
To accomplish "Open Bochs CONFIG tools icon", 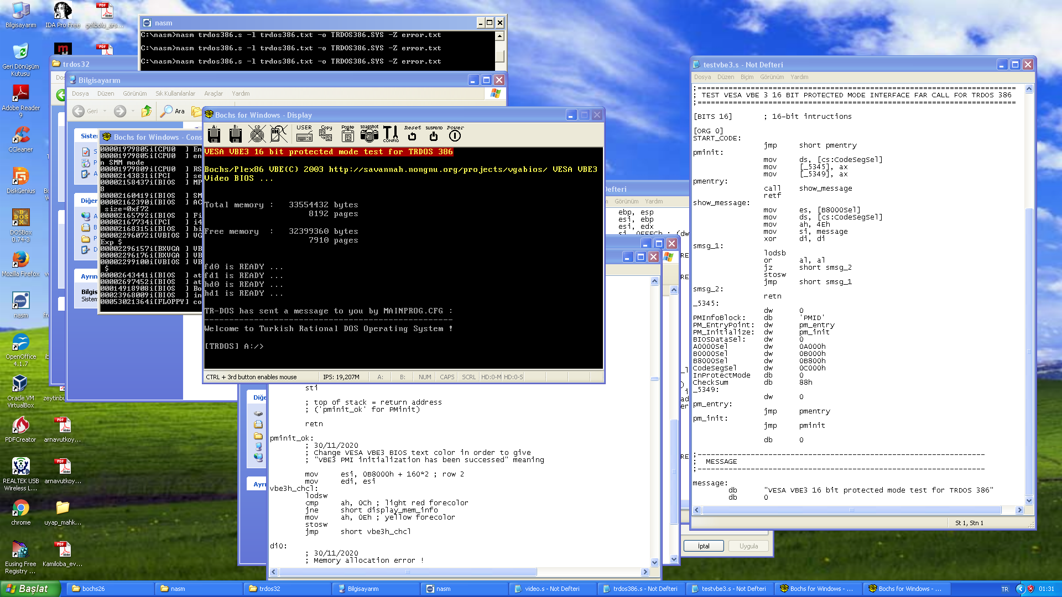I will (391, 133).
